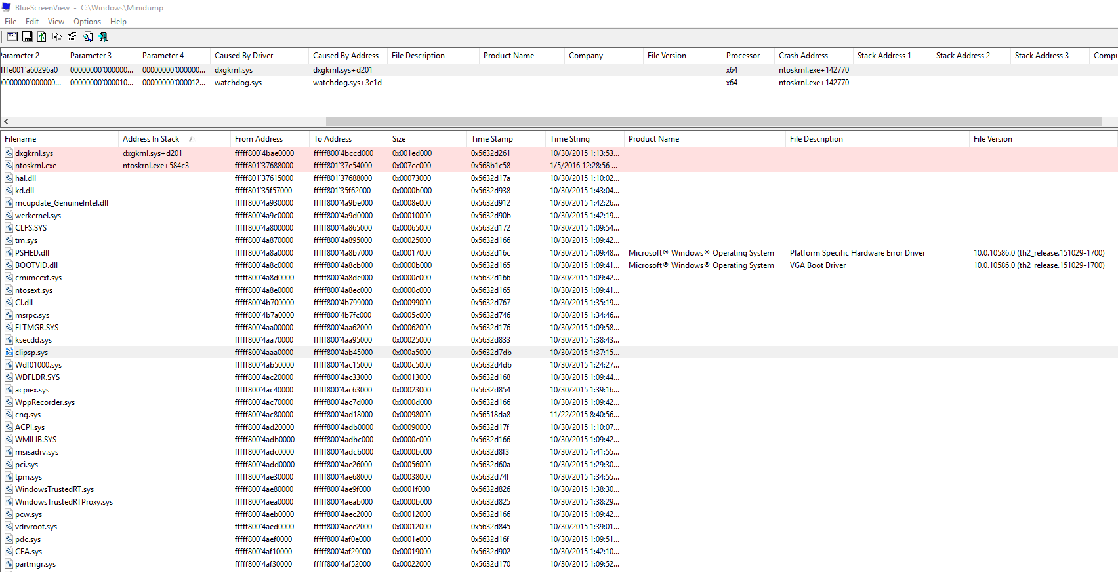The width and height of the screenshot is (1118, 572).
Task: Click the CI.dll file icon
Action: [x=9, y=303]
